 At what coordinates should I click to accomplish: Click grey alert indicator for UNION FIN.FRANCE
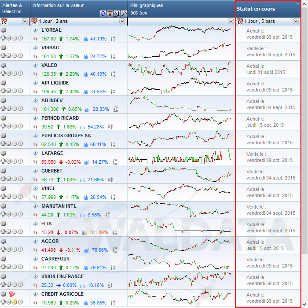coord(4,276)
